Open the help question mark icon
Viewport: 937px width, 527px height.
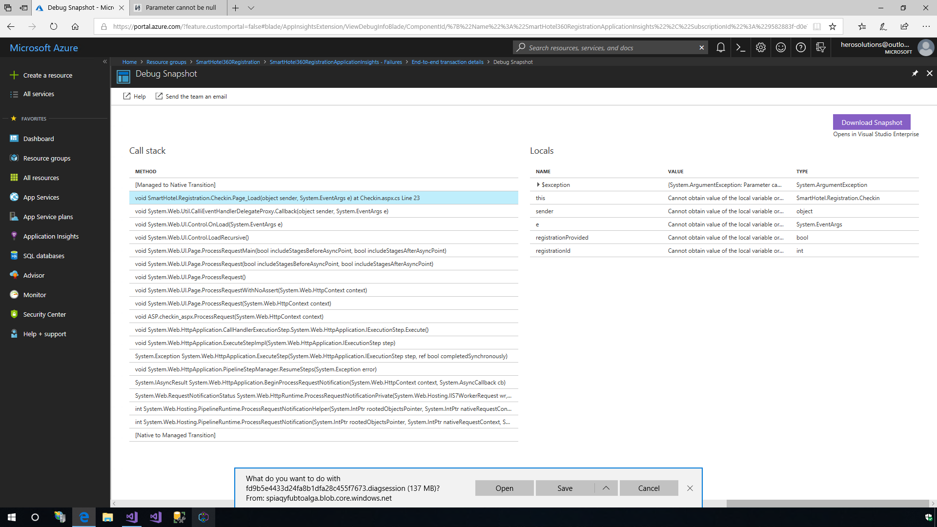[x=800, y=47]
